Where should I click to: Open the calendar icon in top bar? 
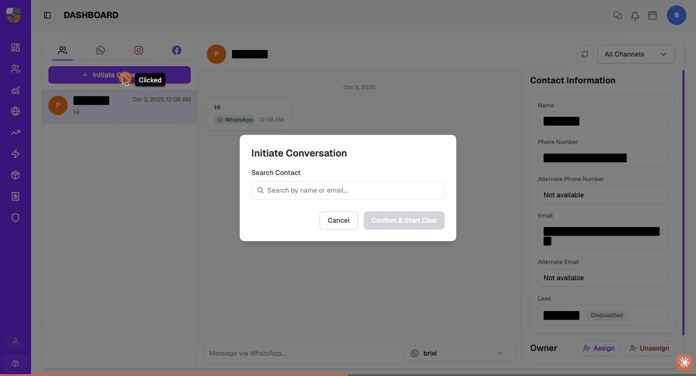(652, 15)
